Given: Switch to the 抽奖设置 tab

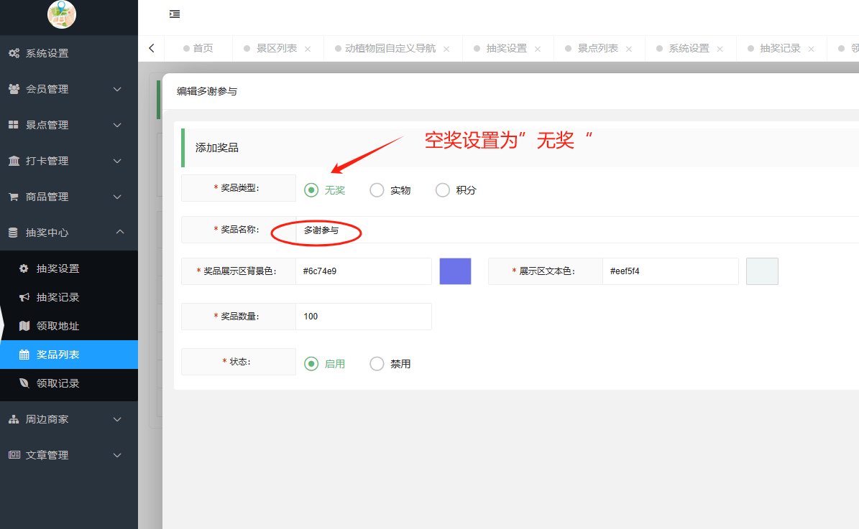Looking at the screenshot, I should pos(506,48).
